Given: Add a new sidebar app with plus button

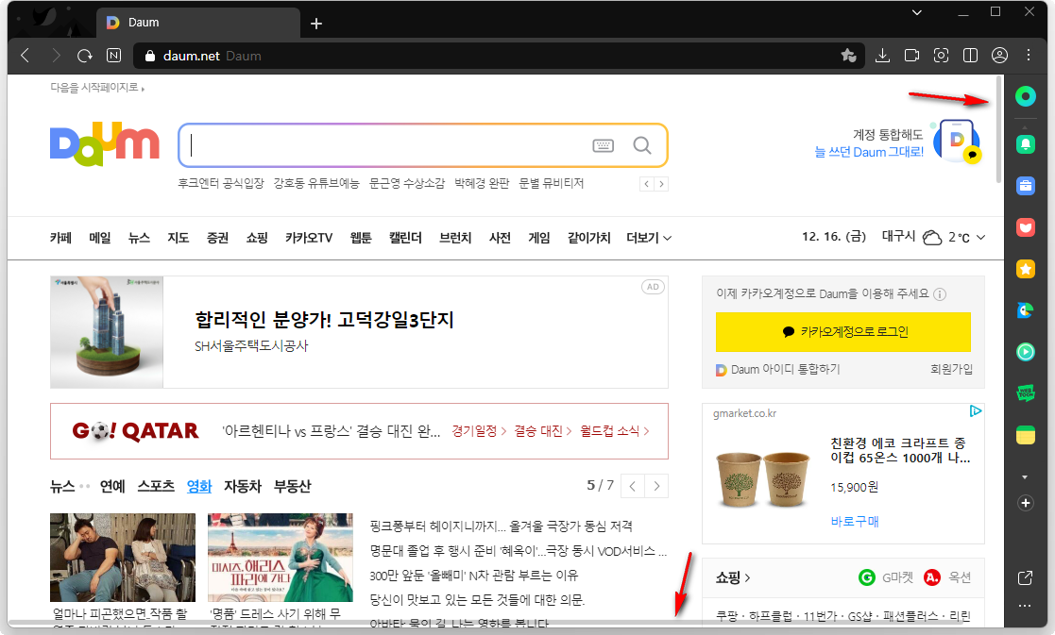Looking at the screenshot, I should pos(1026,503).
